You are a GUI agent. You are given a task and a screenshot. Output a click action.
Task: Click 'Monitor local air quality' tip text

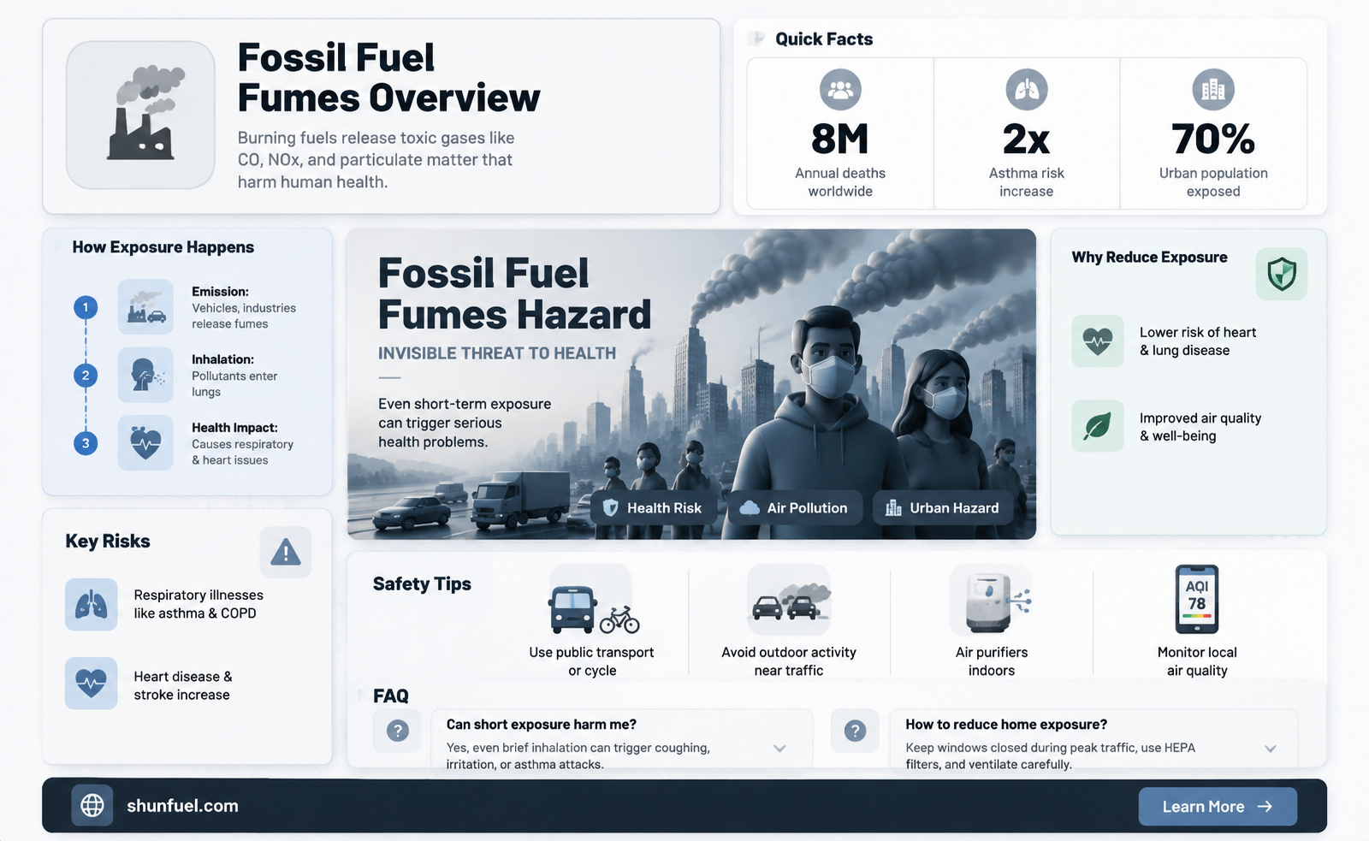(1197, 661)
